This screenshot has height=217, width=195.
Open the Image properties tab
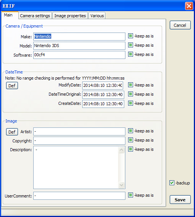tap(70, 16)
